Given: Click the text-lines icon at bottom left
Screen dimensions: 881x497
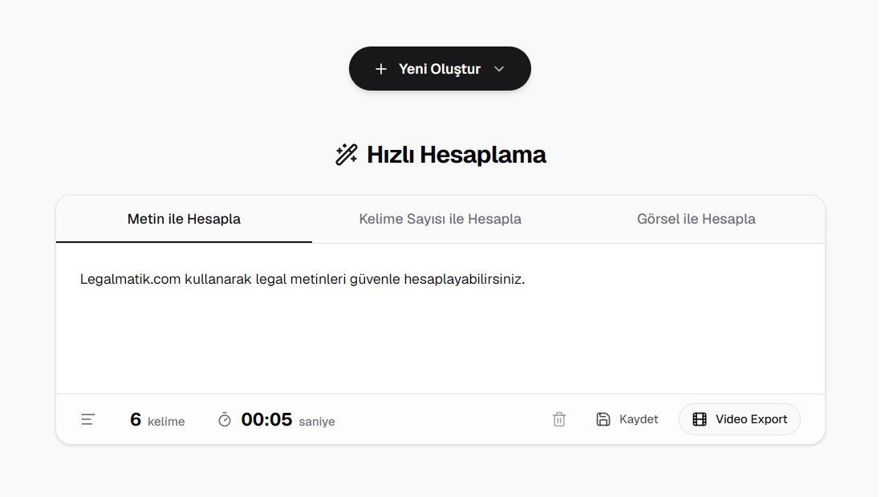Looking at the screenshot, I should click(x=87, y=418).
